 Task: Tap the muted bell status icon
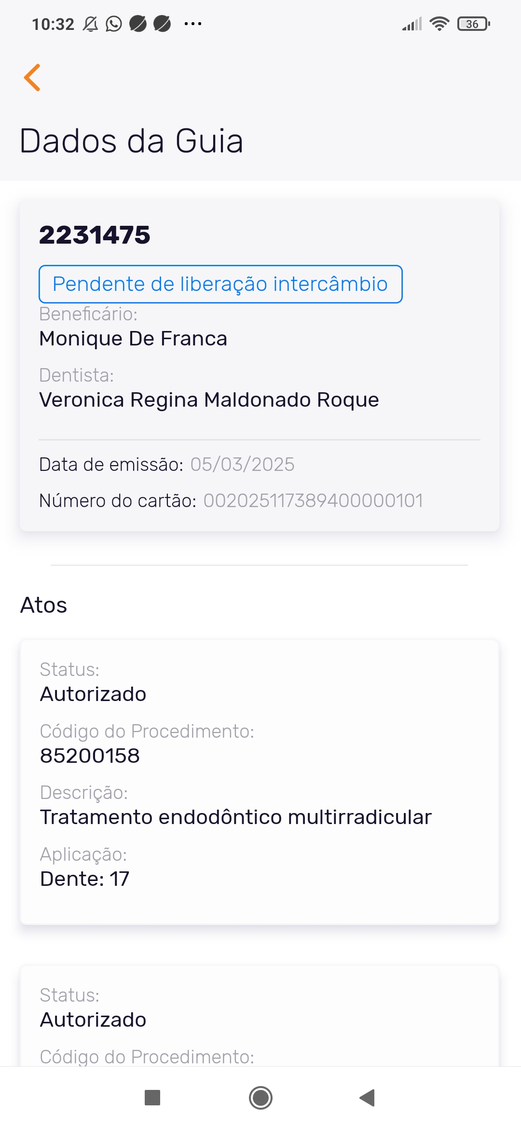coord(90,24)
